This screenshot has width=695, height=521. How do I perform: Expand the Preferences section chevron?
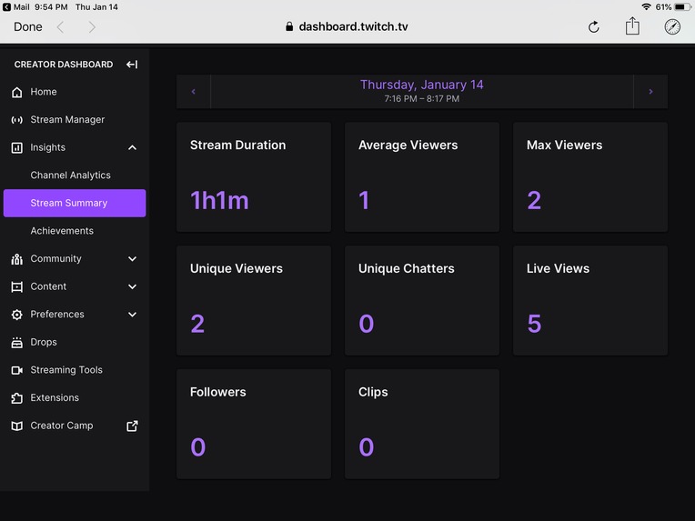coord(132,315)
